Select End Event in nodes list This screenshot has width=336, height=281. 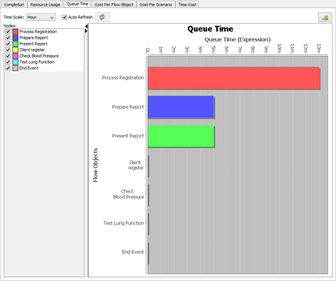29,68
